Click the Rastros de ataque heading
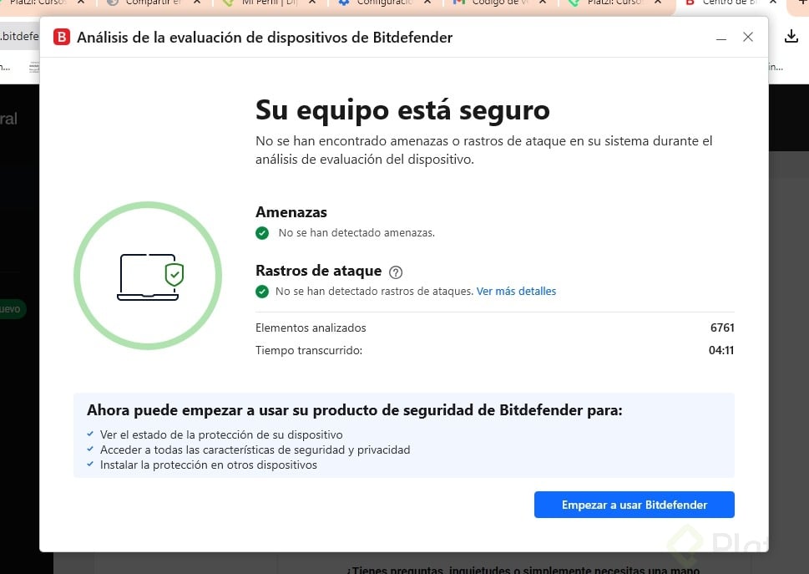 [x=318, y=271]
